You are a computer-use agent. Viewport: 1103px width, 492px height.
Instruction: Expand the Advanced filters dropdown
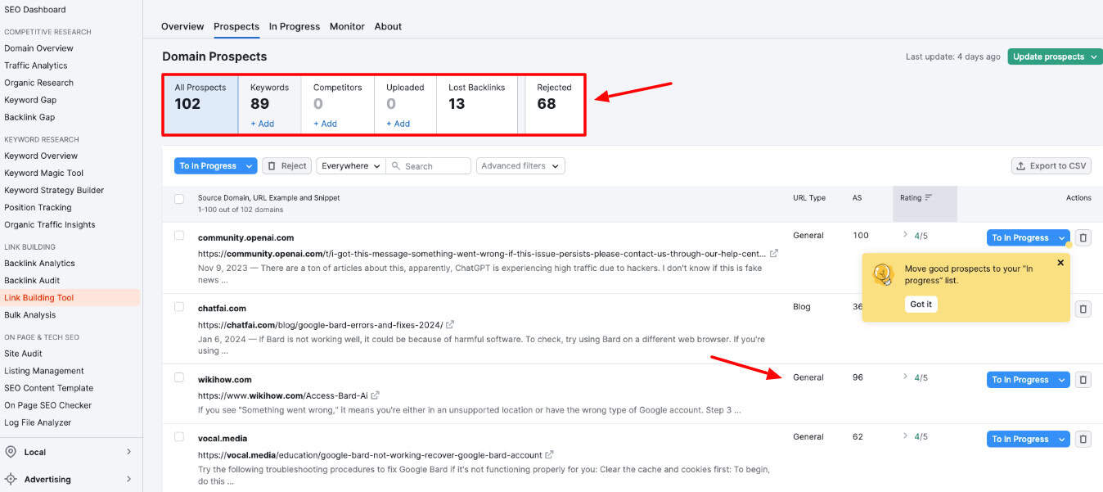(520, 165)
